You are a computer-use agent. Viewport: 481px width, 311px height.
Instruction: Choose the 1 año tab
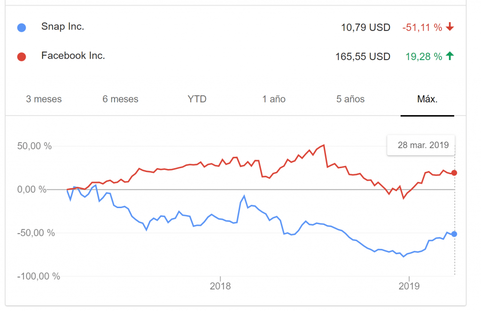(274, 99)
